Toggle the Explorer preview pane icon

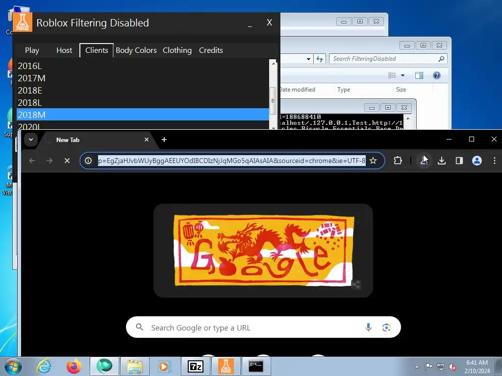coord(419,75)
